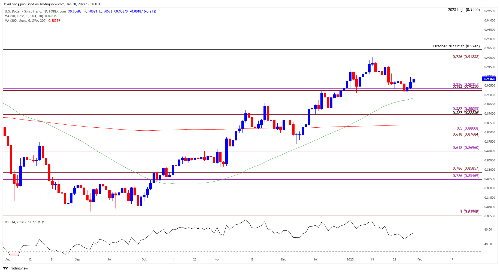This screenshot has height=273, width=500.
Task: Click the 'Oct' date on time axis
Action: 144,259
